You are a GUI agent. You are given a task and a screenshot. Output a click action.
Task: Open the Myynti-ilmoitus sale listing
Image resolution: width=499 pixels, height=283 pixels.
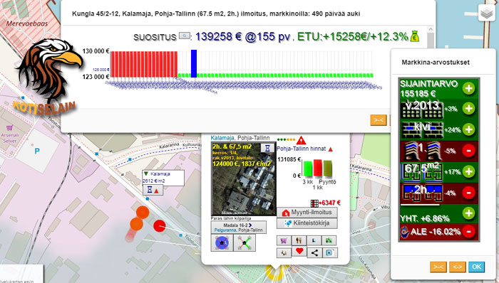click(307, 212)
